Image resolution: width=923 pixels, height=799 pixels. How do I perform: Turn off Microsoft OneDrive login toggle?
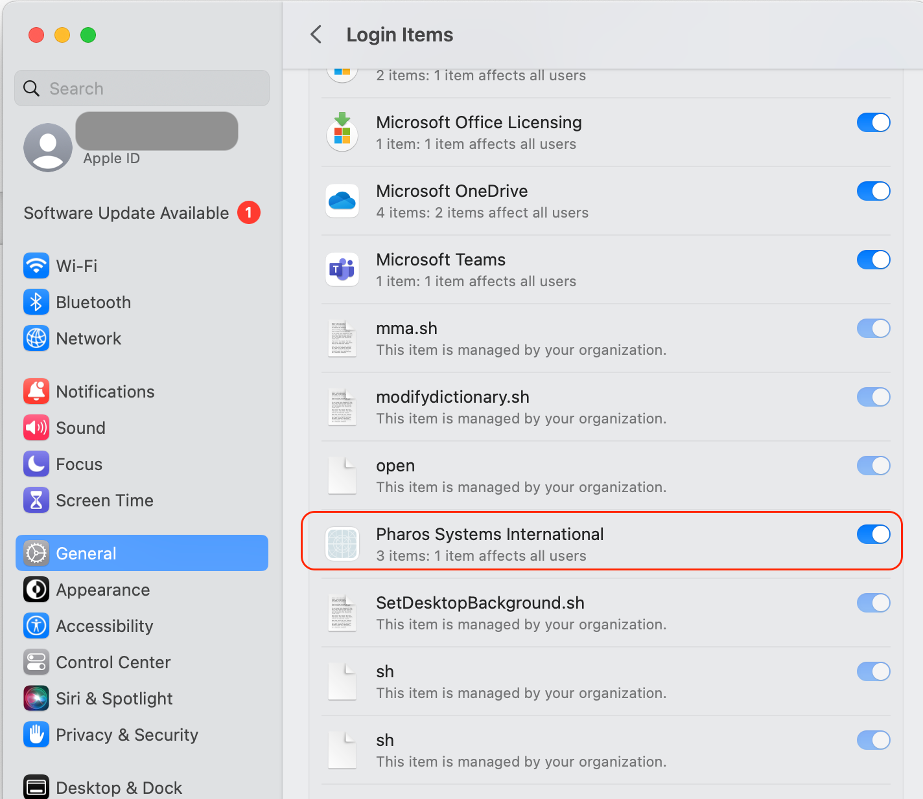(874, 191)
